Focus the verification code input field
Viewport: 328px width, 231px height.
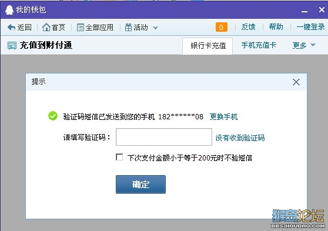point(164,137)
